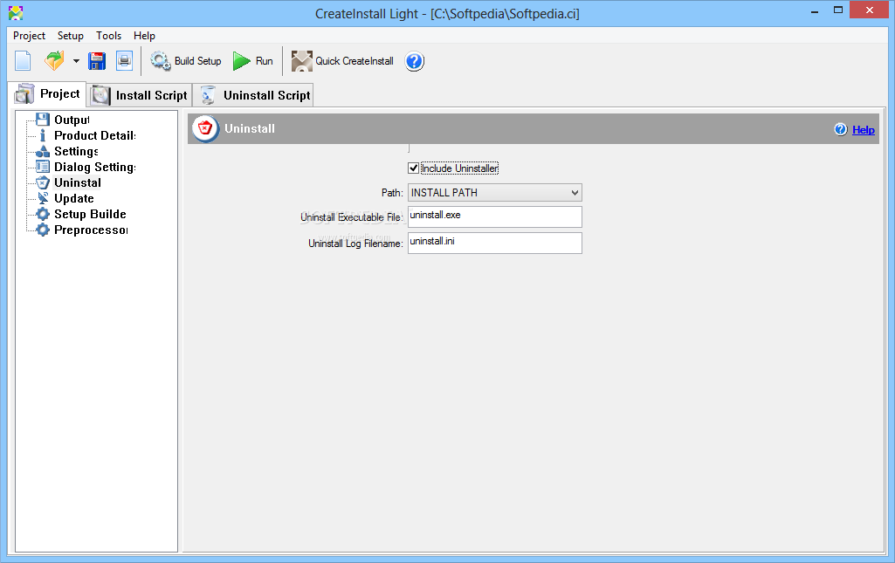Click the Uninstall Executable File field
This screenshot has height=563, width=895.
point(495,216)
